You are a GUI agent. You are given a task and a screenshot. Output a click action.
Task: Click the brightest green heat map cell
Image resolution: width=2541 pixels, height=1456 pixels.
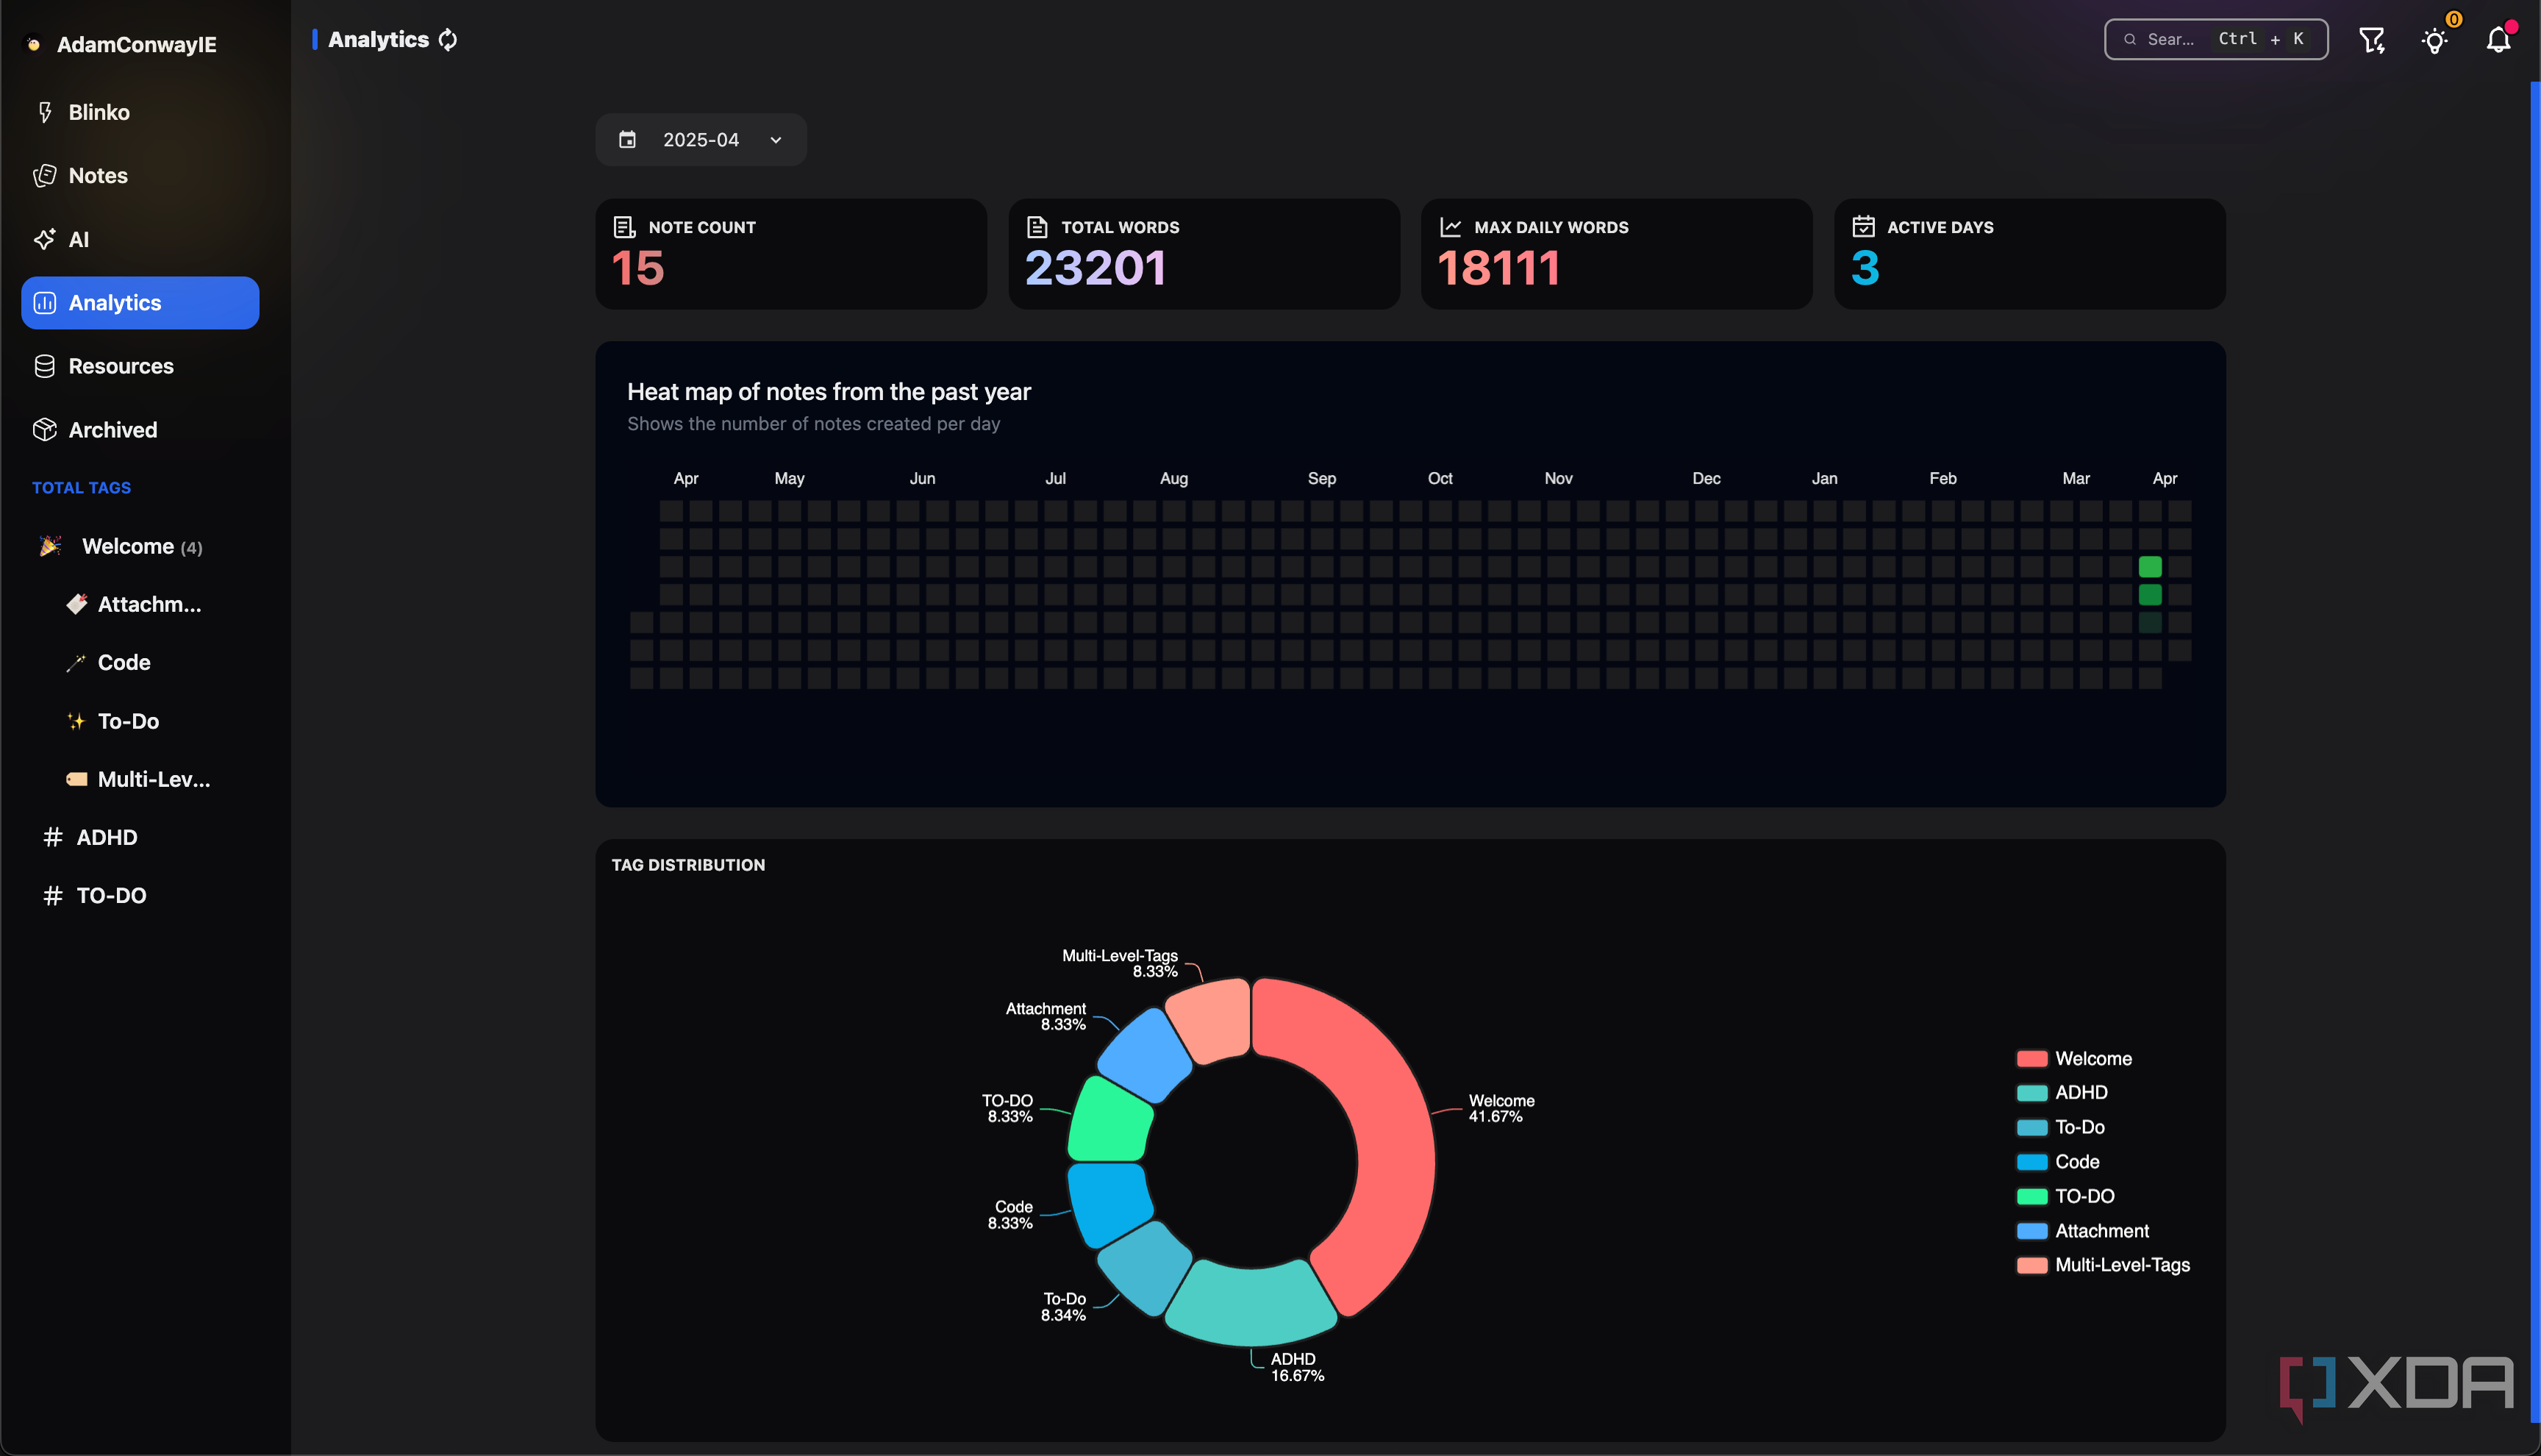pos(2149,567)
